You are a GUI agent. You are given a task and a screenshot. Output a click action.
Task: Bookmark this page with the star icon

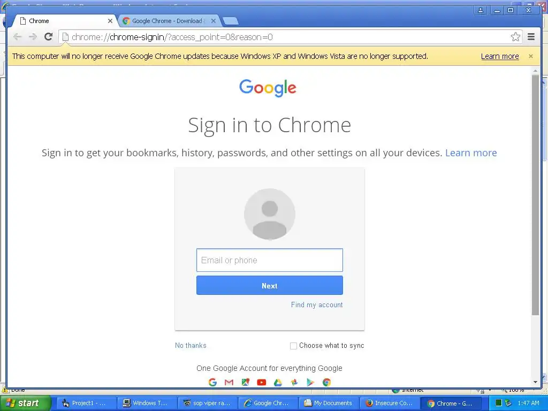(515, 37)
